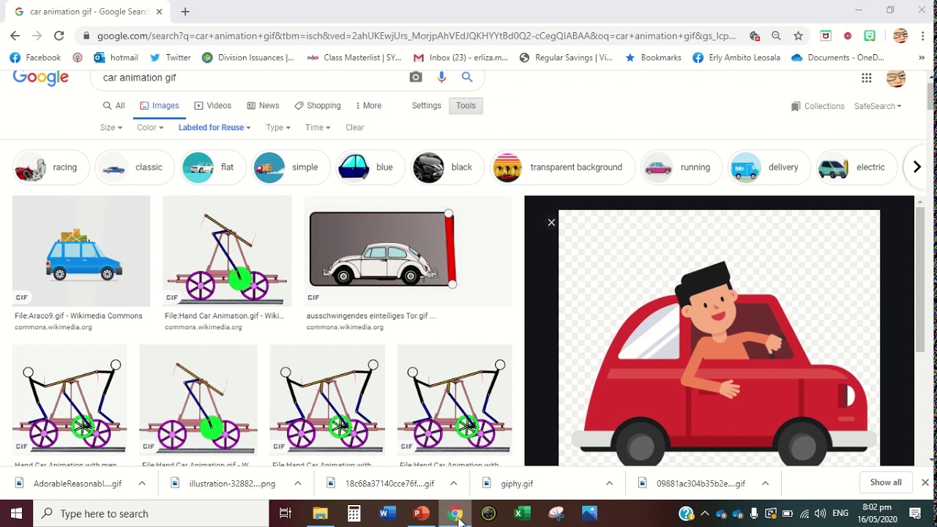
Task: Reload the page with the refresh icon
Action: pyautogui.click(x=59, y=36)
